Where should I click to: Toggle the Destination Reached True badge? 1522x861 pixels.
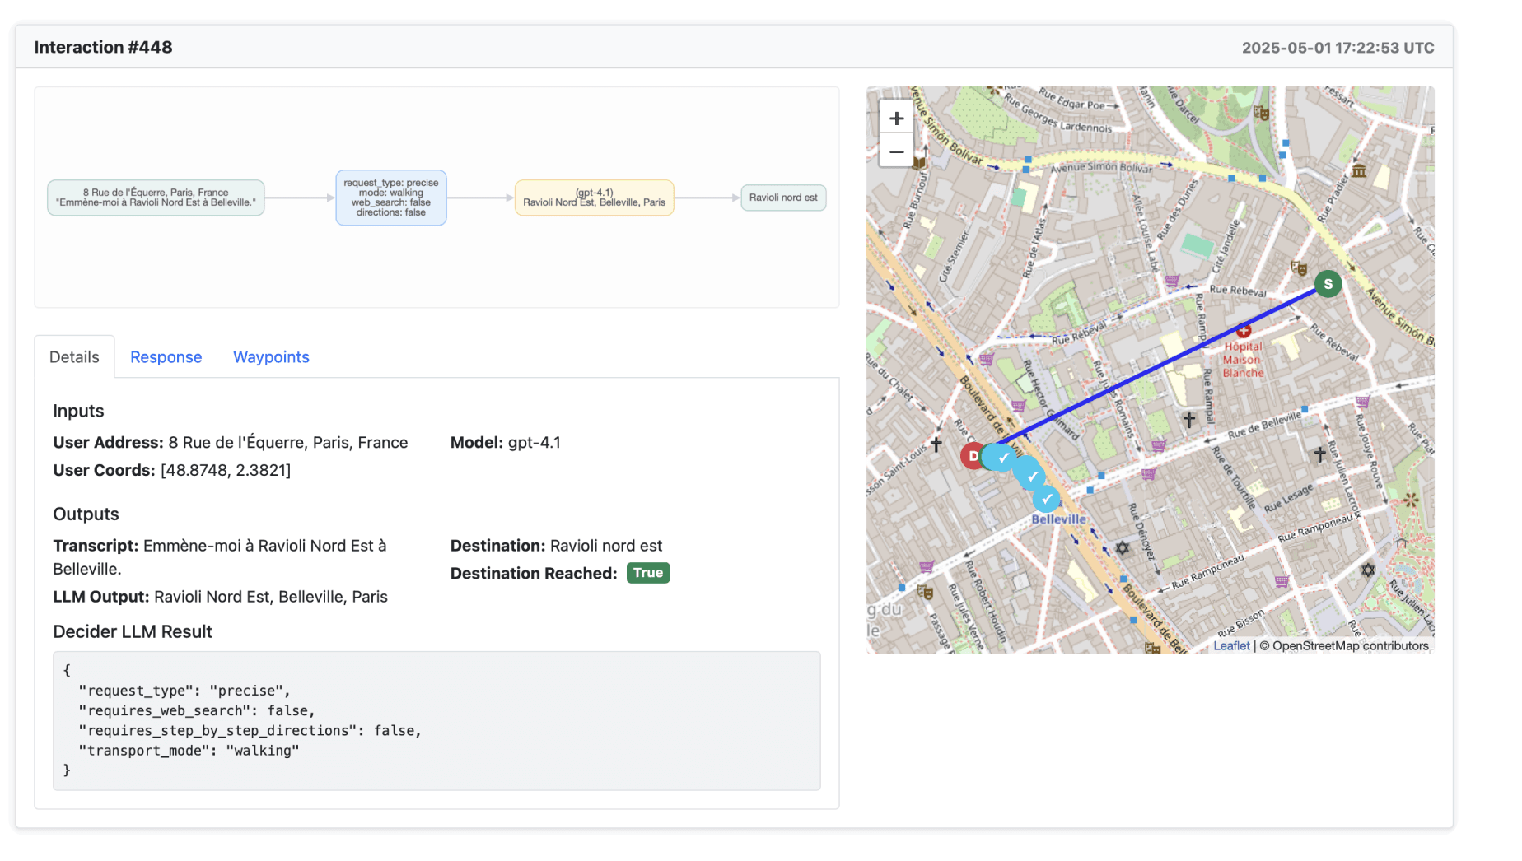click(648, 572)
